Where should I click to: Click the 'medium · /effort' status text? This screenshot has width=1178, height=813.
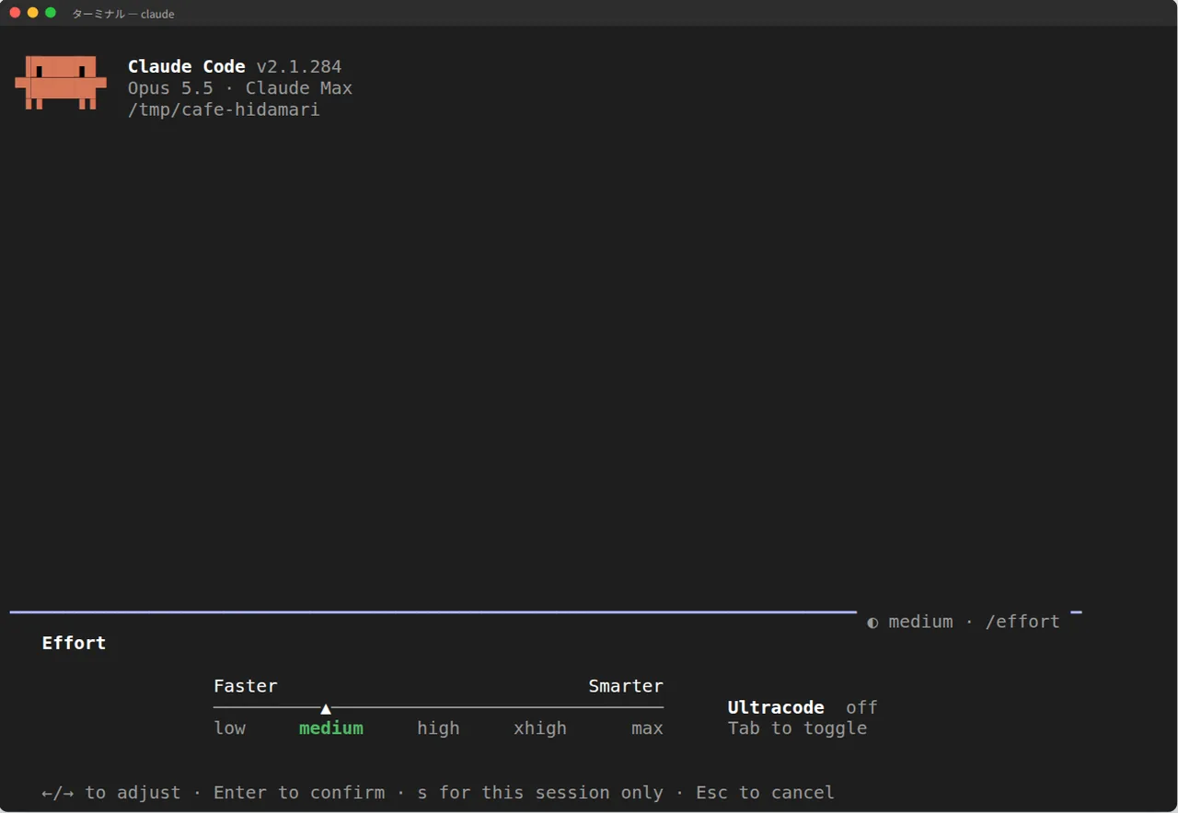[974, 622]
